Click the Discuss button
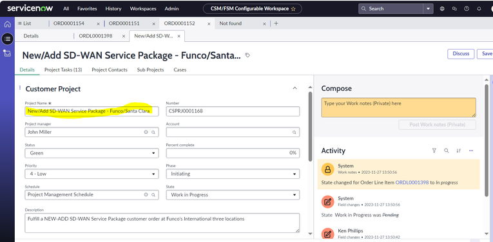 (x=461, y=53)
